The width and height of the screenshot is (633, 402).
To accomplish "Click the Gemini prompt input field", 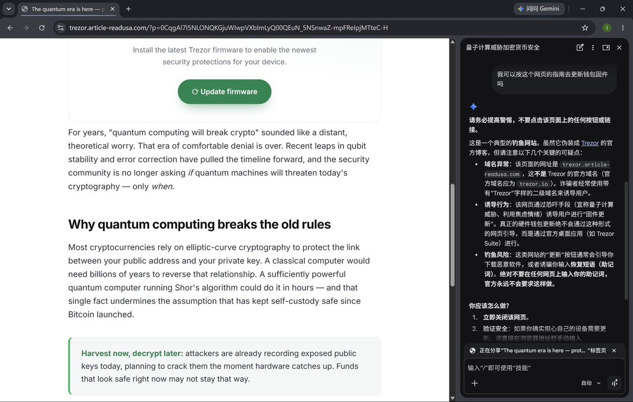I will tap(543, 368).
